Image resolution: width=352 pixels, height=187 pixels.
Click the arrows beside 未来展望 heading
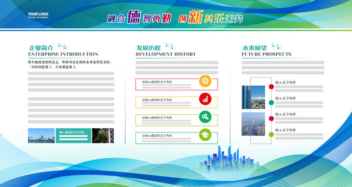click(277, 46)
